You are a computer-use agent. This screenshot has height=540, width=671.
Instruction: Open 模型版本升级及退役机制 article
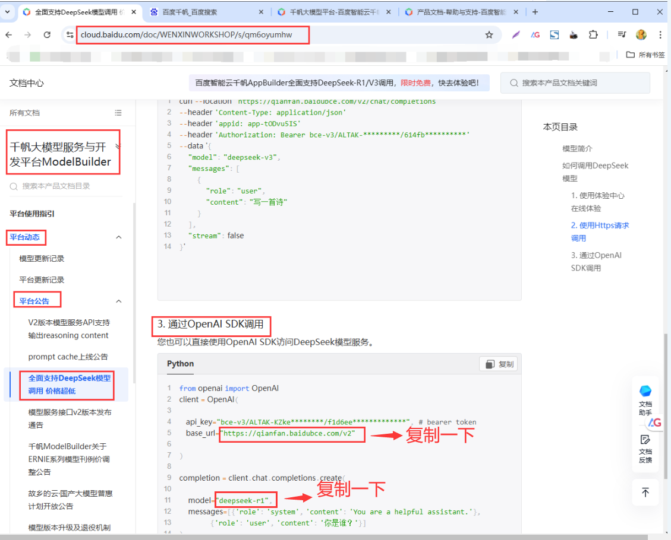point(70,528)
